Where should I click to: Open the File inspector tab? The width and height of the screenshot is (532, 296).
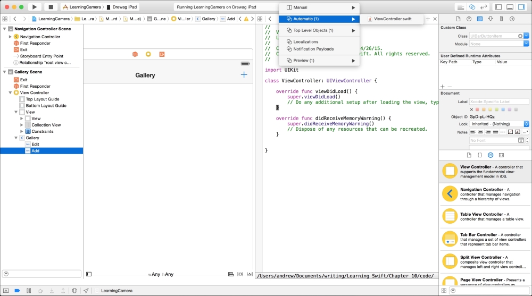[x=458, y=19]
